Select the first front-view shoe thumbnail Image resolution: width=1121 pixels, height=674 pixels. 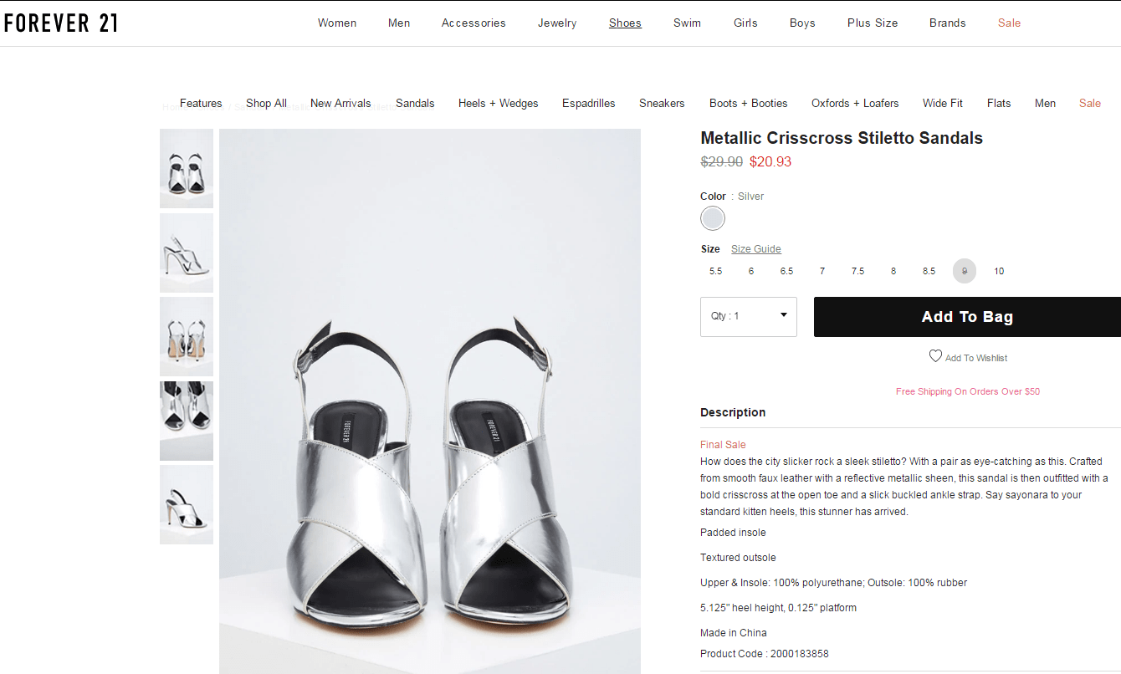[187, 168]
